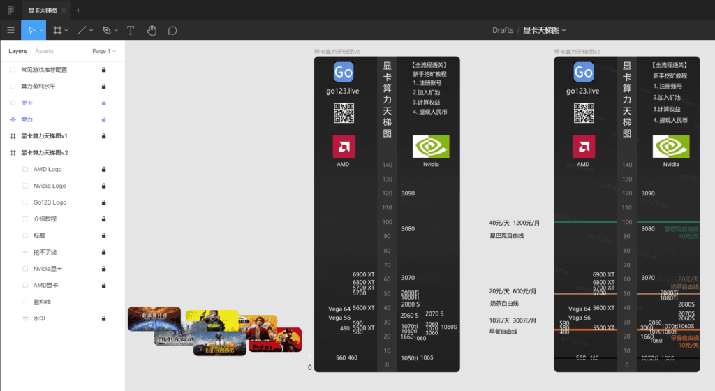Unlock the 算力 component layer
The height and width of the screenshot is (391, 715).
pos(103,119)
